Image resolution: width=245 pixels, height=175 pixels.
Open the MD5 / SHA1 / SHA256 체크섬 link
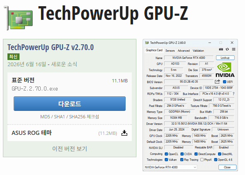pyautogui.click(x=70, y=117)
